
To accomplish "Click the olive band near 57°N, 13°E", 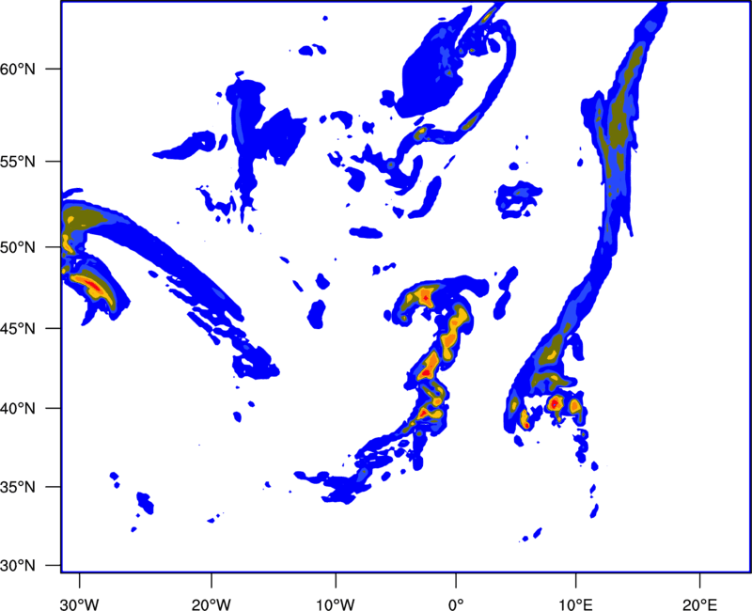I will (620, 122).
